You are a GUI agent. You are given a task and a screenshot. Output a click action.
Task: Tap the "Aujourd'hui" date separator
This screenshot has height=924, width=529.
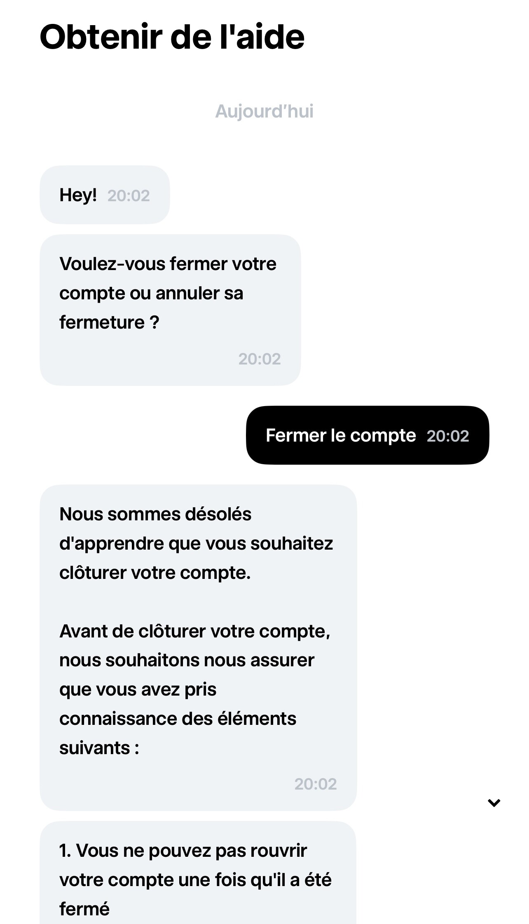(x=264, y=111)
